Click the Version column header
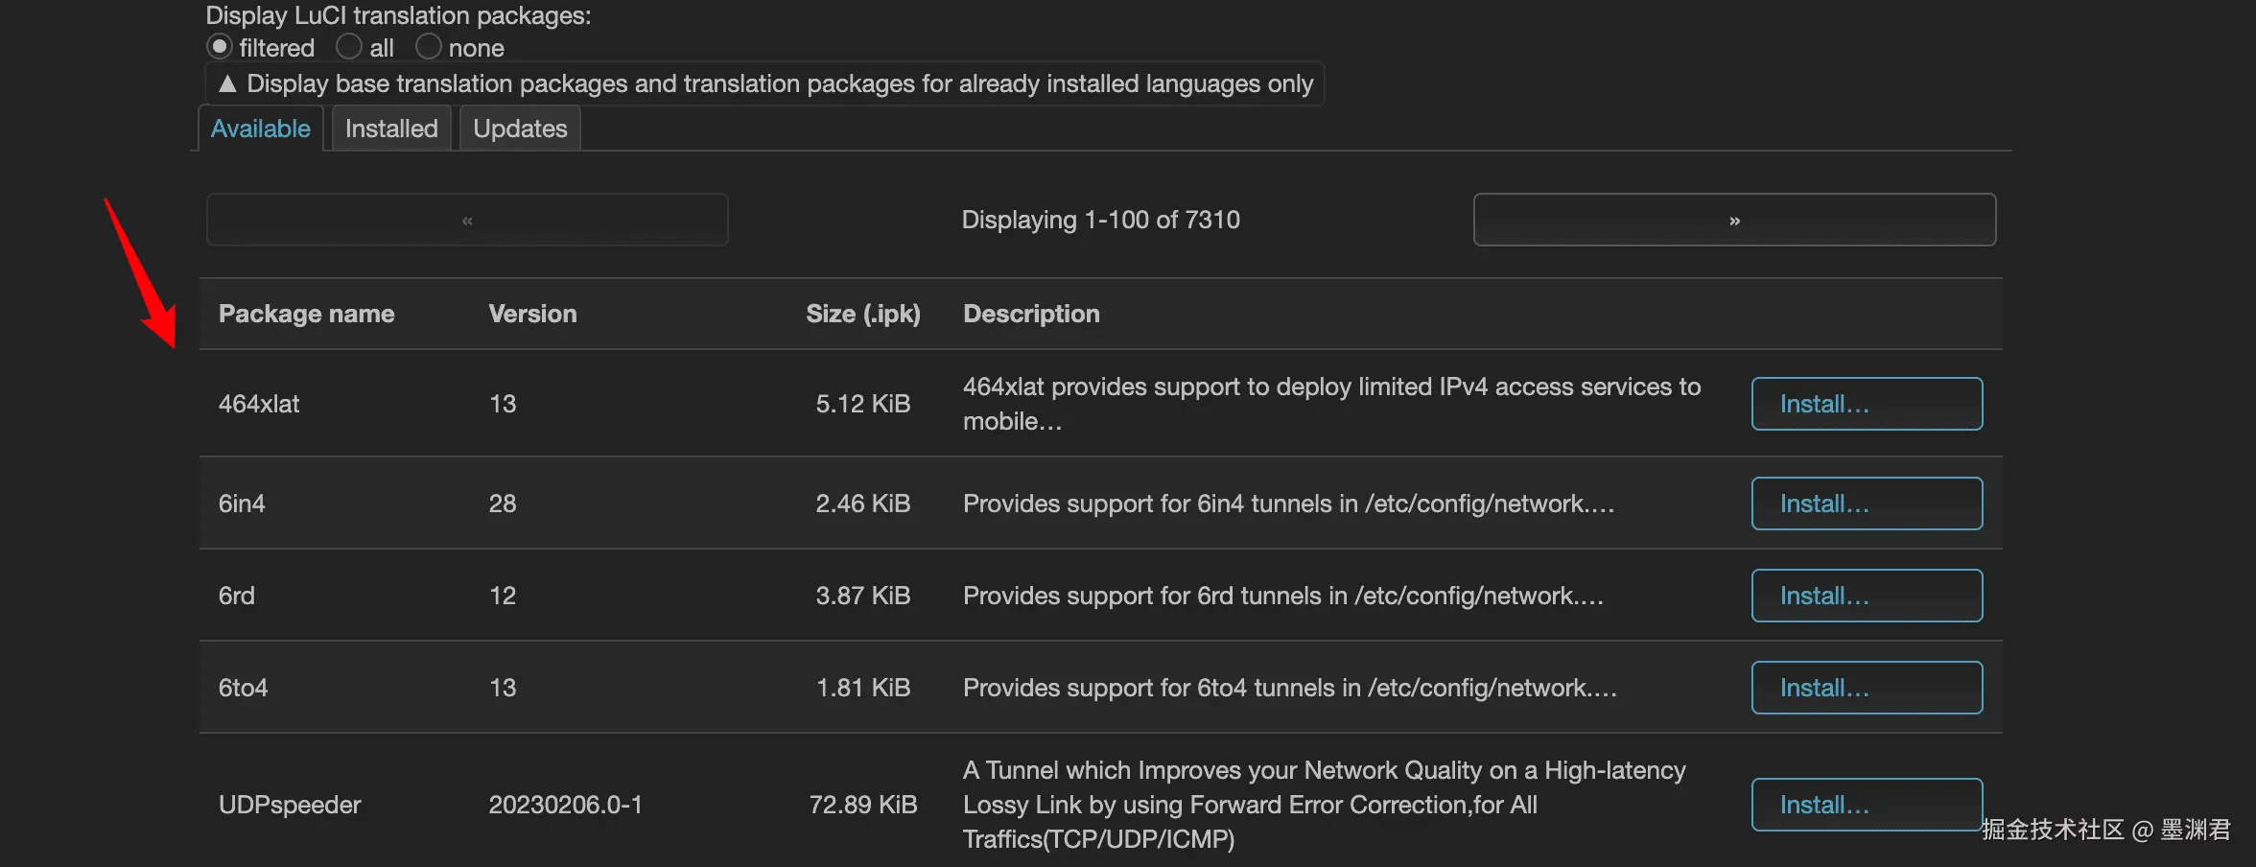2256x867 pixels. tap(532, 314)
